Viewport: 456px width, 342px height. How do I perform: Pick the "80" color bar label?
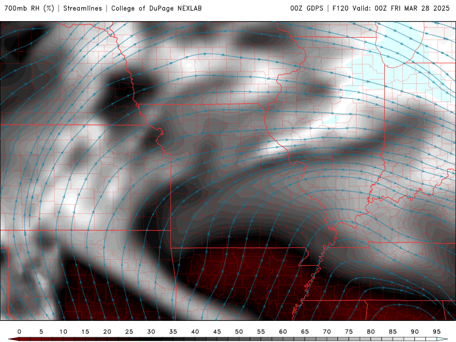[x=371, y=332]
